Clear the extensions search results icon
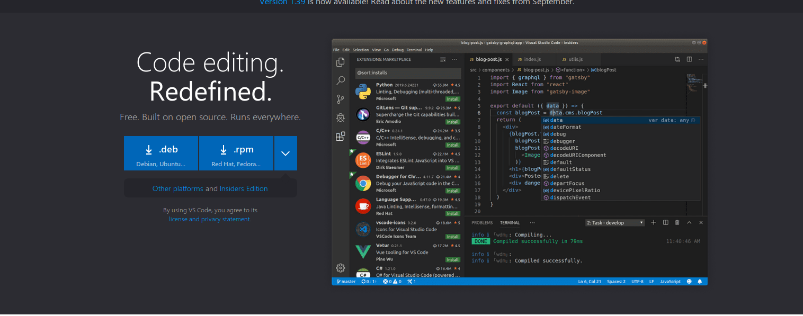803x316 pixels. (x=443, y=59)
